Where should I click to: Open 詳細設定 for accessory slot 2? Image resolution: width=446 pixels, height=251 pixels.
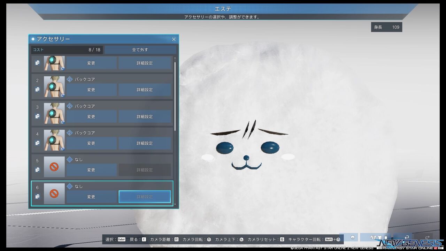(x=145, y=90)
